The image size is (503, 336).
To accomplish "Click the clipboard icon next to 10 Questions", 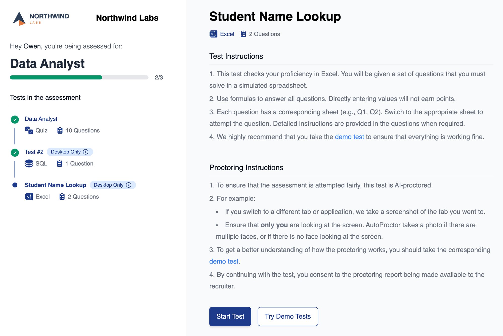I will coord(60,130).
